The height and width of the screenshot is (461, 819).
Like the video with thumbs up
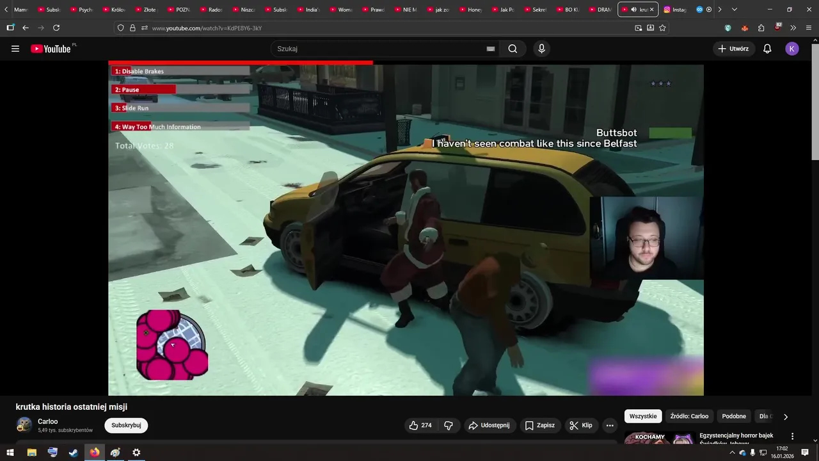(x=420, y=425)
